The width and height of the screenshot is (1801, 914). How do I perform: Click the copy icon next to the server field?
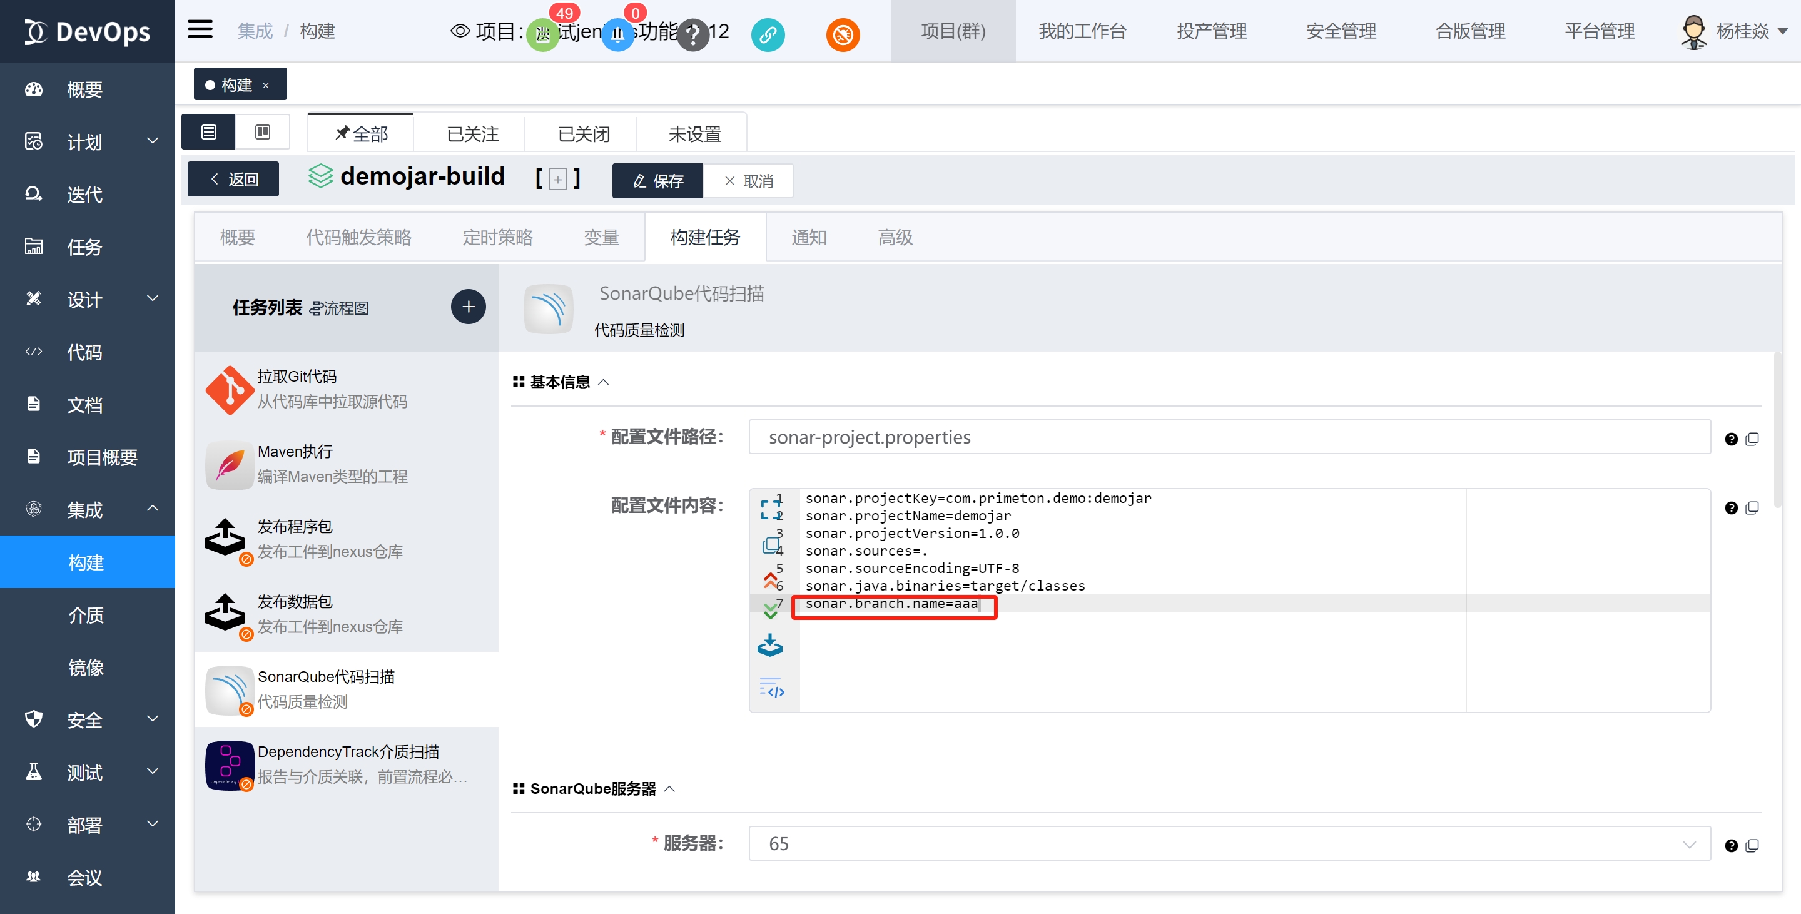tap(1752, 845)
